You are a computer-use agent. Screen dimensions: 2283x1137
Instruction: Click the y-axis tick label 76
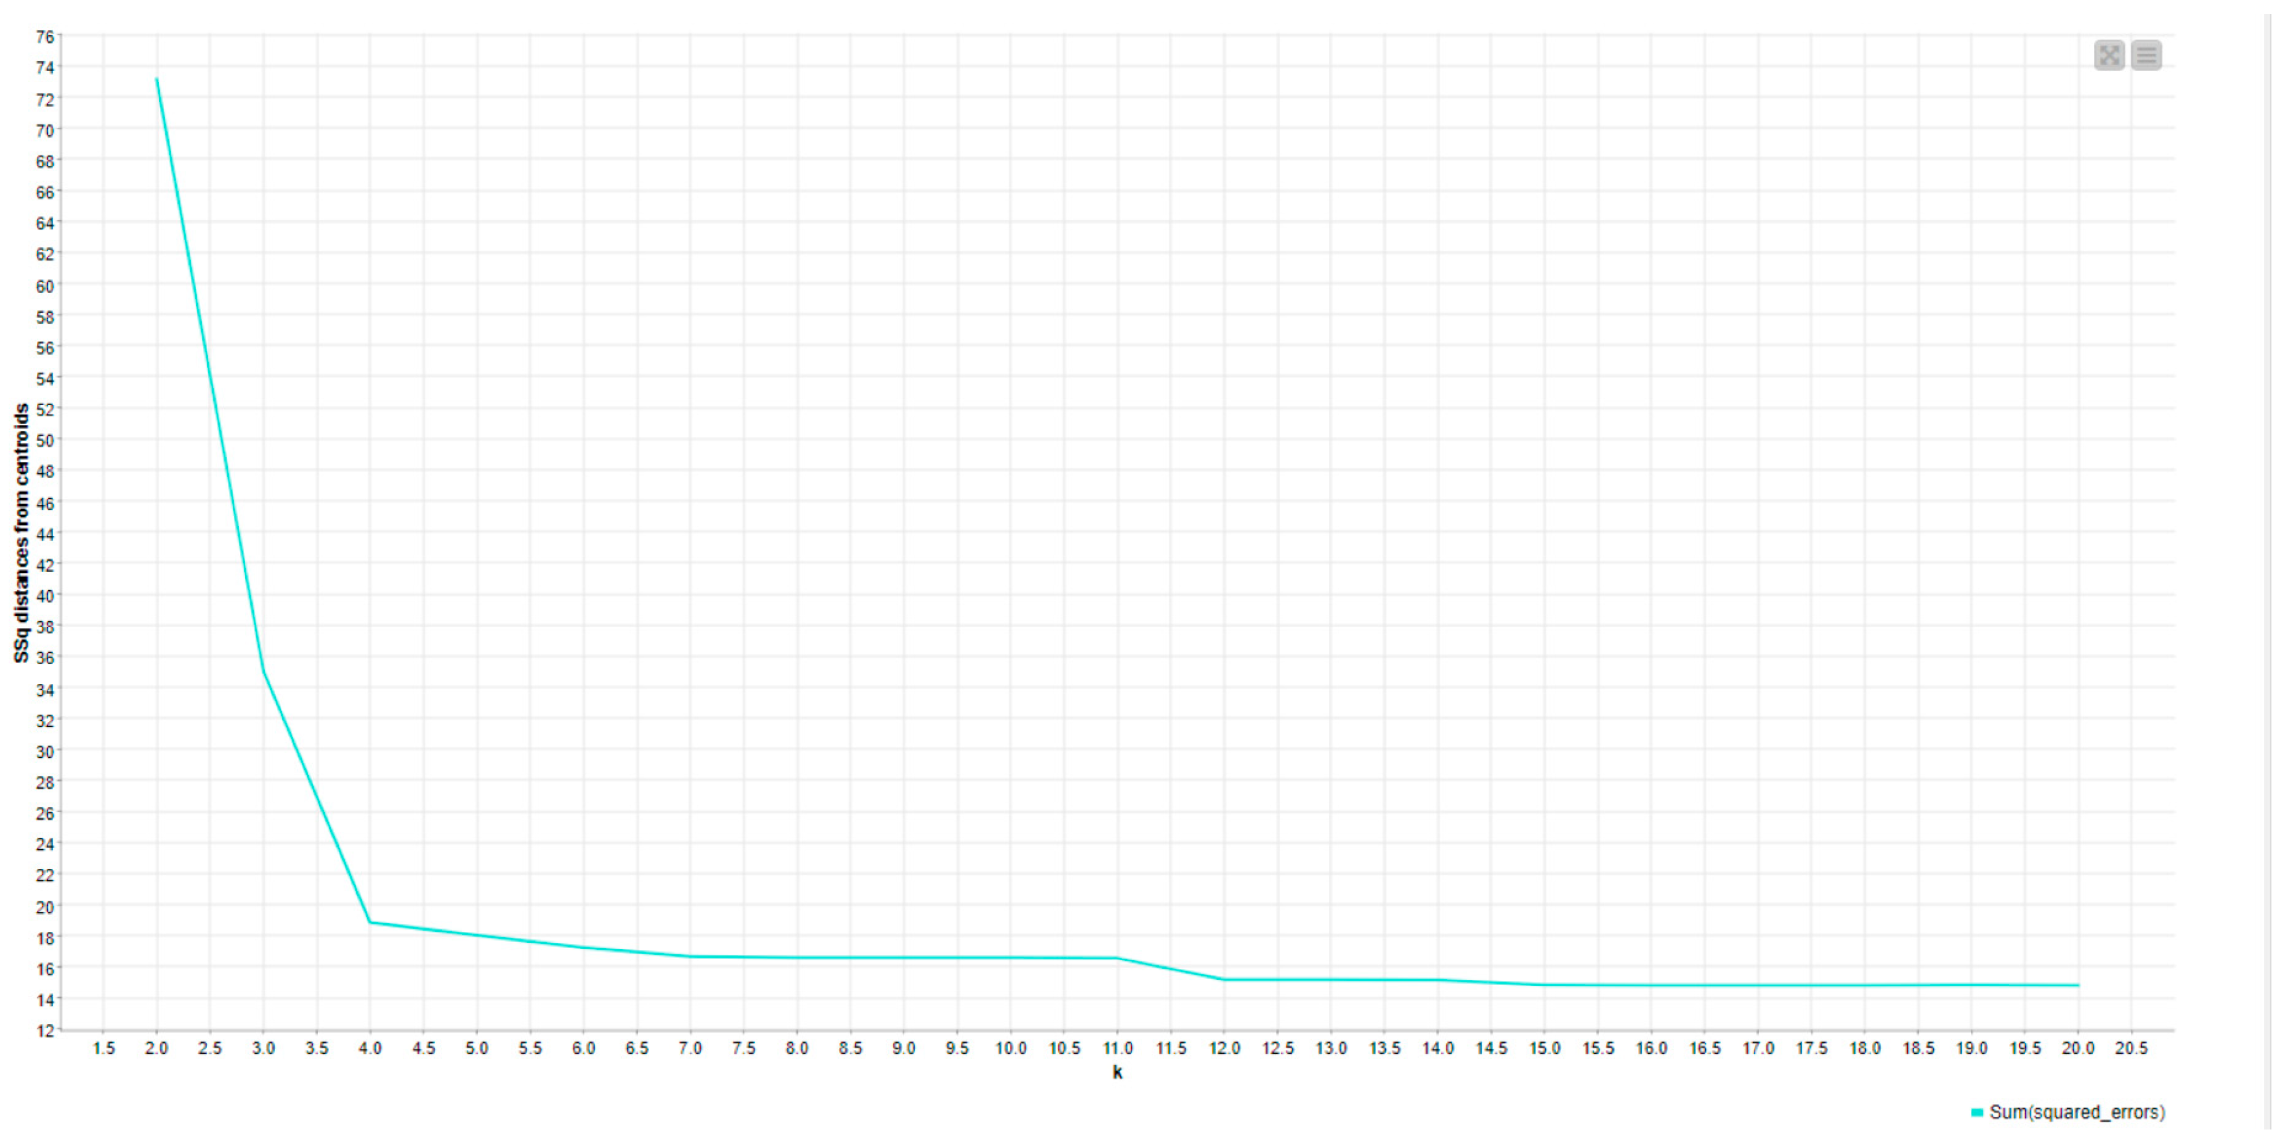(45, 37)
